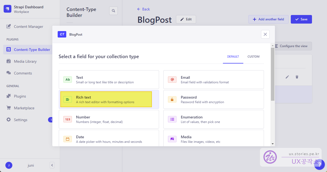Click the orange padlock Password icon
The width and height of the screenshot is (327, 172).
(x=172, y=99)
